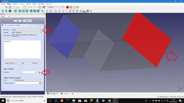This screenshot has width=184, height=103.
Task: Click the refresh recompute icon
Action: click(x=40, y=7)
